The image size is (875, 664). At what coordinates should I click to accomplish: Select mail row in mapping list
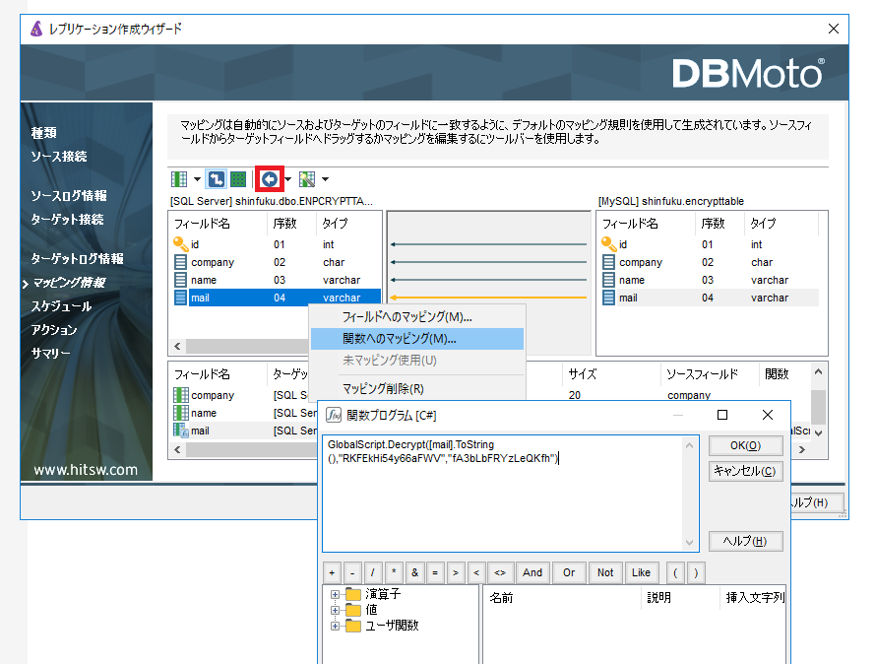tap(245, 431)
